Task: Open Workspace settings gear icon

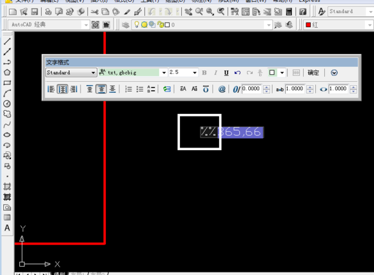Action: coord(95,24)
